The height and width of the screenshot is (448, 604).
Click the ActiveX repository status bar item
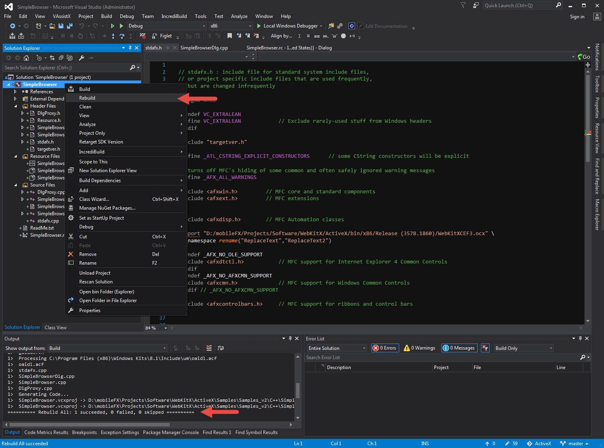(539, 444)
